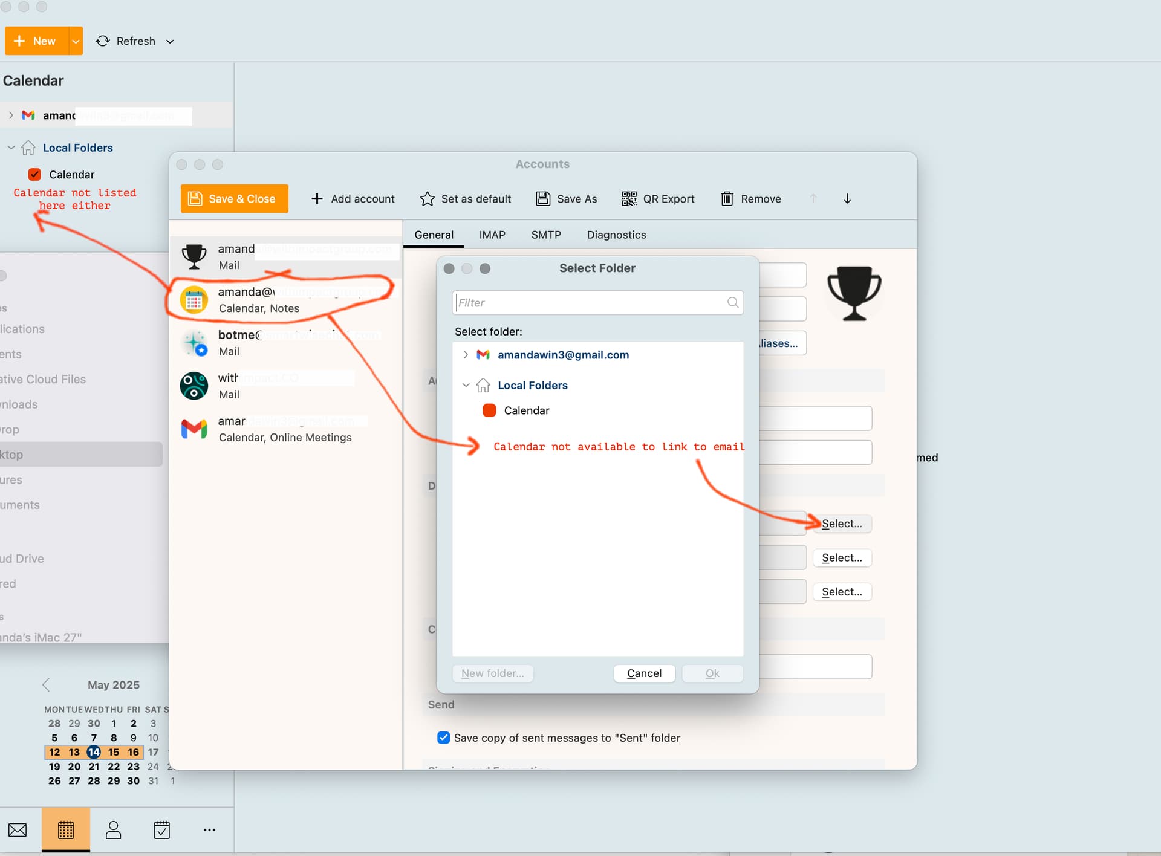
Task: Select the Calendar, Notes account icon
Action: 194,300
